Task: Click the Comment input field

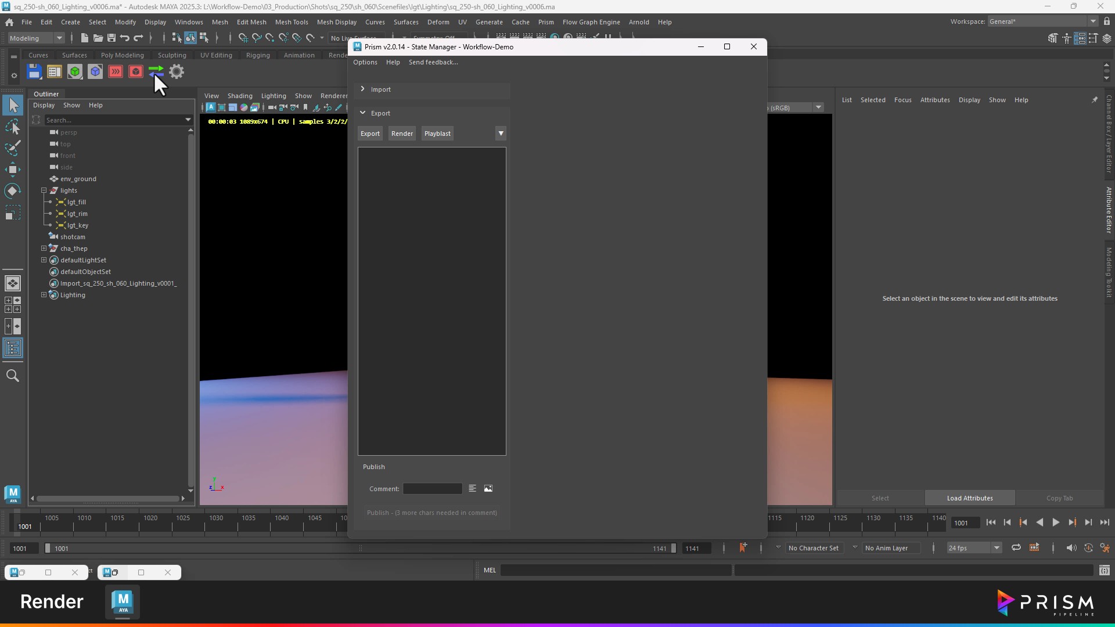Action: click(433, 489)
